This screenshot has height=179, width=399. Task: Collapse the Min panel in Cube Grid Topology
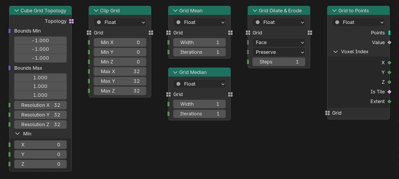pos(18,134)
